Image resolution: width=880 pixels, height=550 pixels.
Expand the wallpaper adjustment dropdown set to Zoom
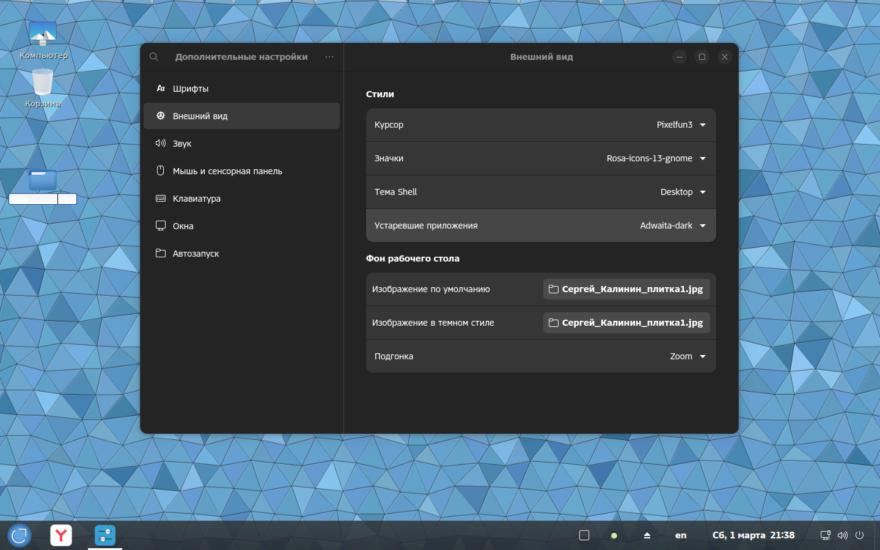[687, 356]
